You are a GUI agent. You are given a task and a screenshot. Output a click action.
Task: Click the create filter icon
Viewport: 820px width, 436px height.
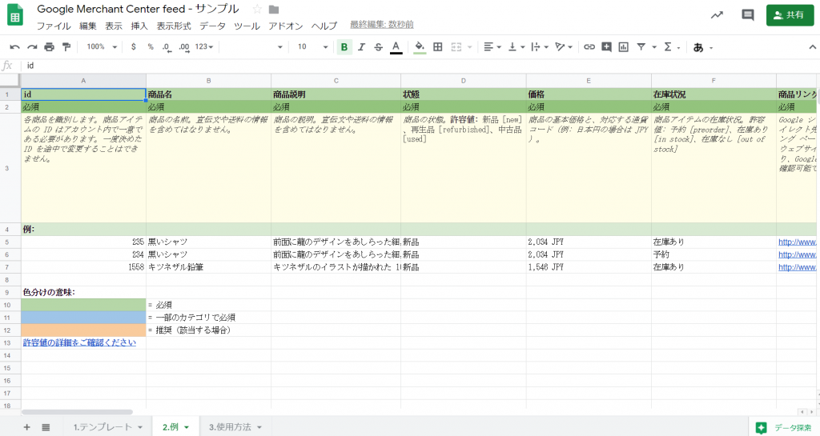pyautogui.click(x=641, y=47)
